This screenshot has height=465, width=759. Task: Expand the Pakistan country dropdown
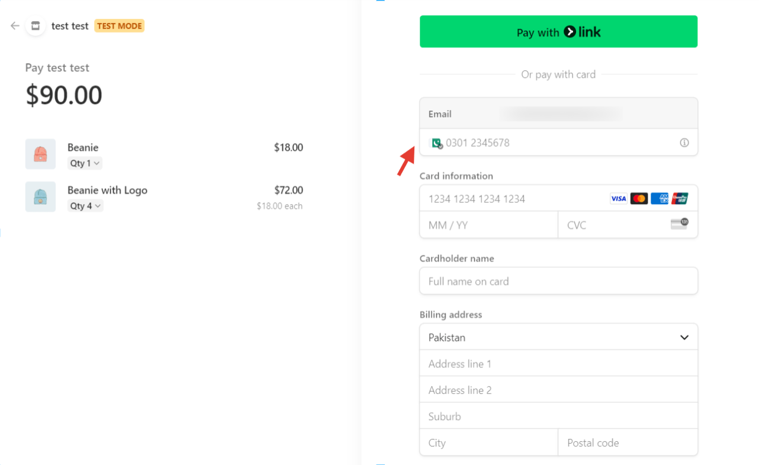click(x=558, y=337)
